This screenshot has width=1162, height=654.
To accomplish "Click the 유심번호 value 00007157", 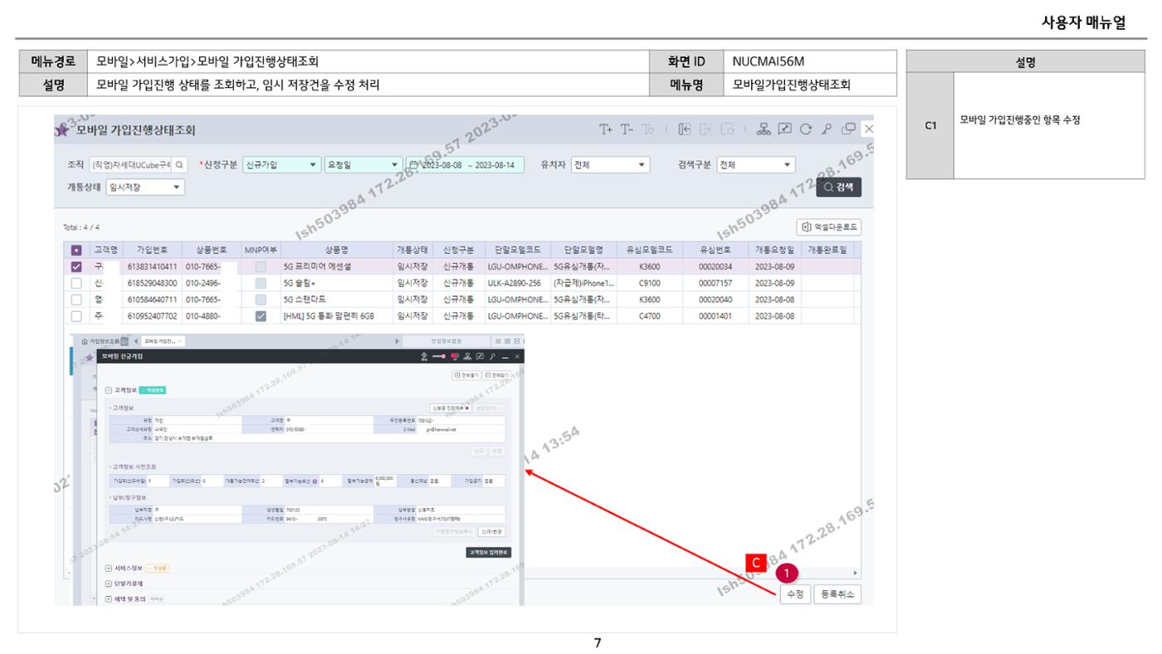I will click(715, 283).
